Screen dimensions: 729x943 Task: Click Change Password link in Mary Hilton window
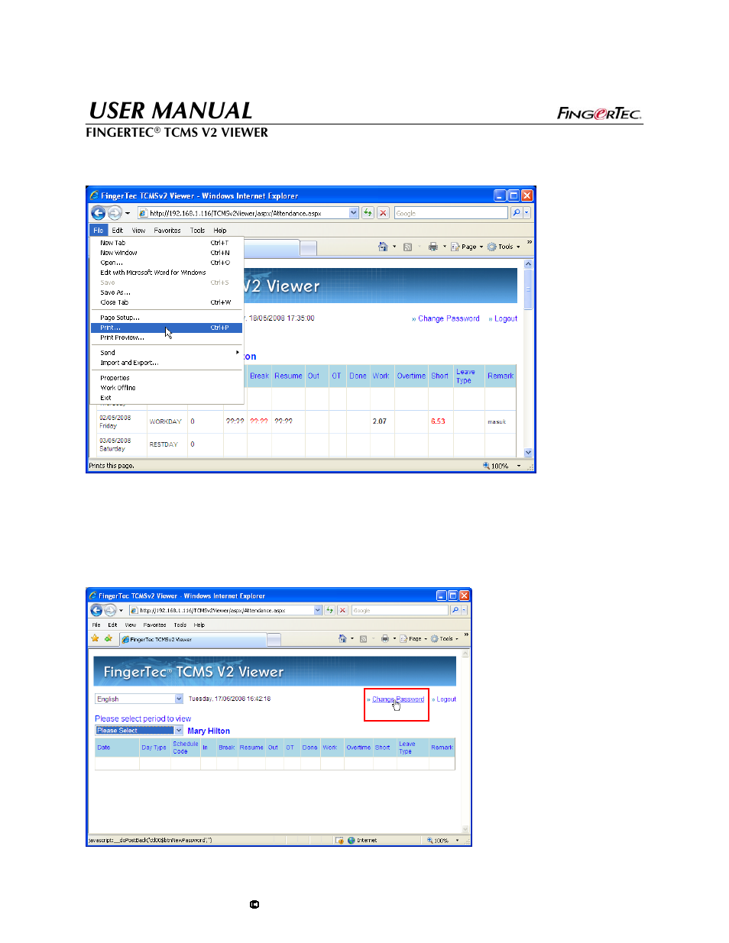point(398,699)
